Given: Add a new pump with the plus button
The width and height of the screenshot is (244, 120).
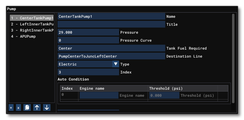Looking at the screenshot, I should click(x=11, y=108).
